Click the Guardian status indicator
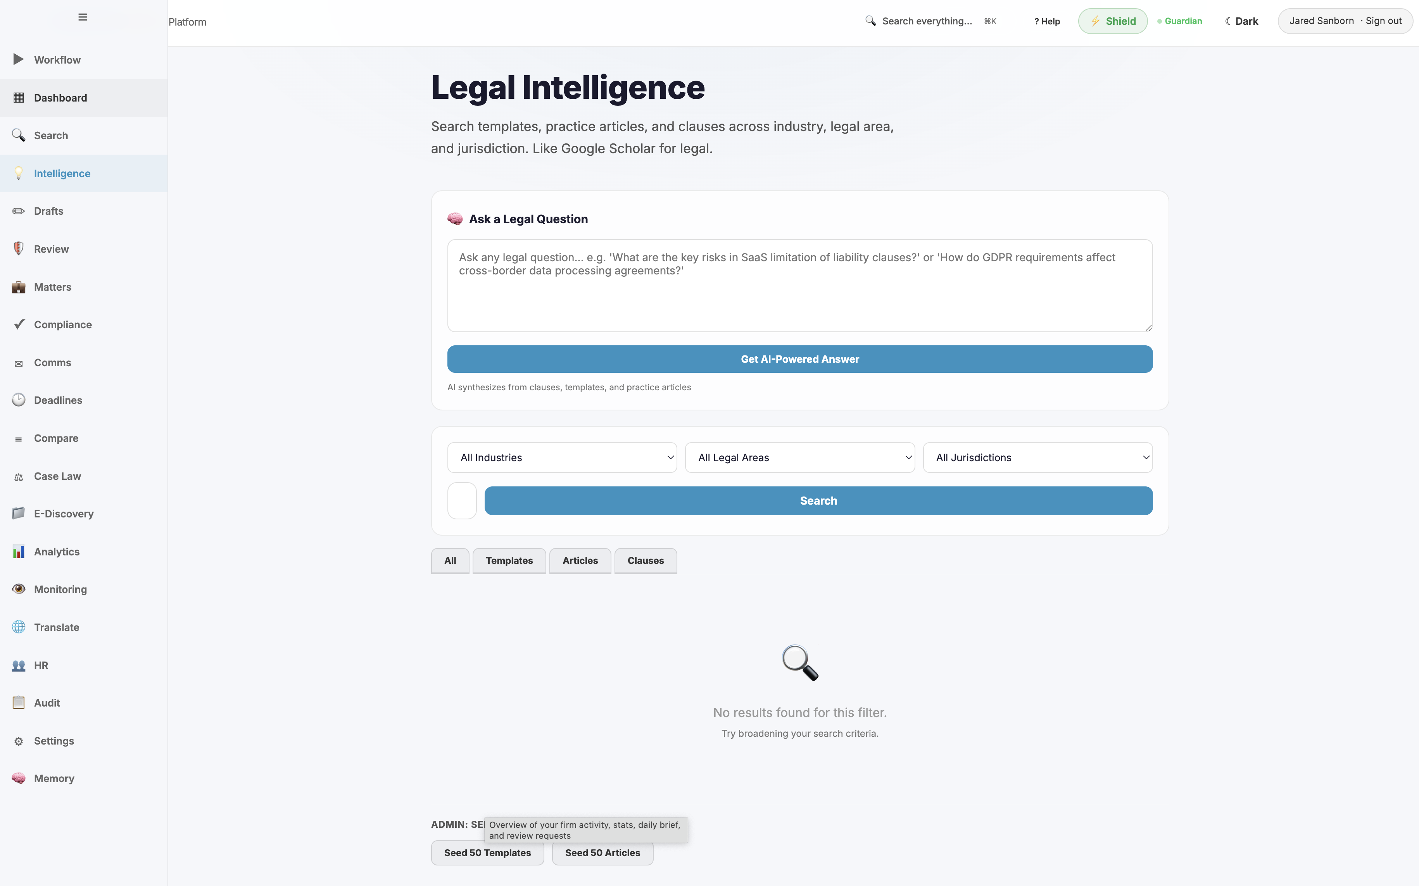Viewport: 1419px width, 886px height. click(1179, 21)
